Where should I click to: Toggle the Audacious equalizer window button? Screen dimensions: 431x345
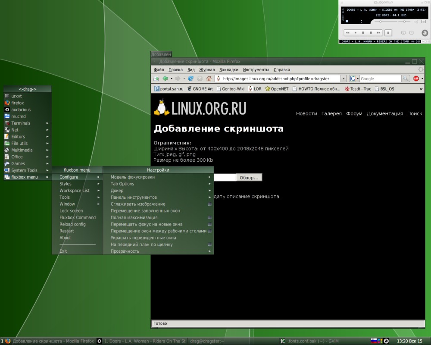tap(416, 22)
